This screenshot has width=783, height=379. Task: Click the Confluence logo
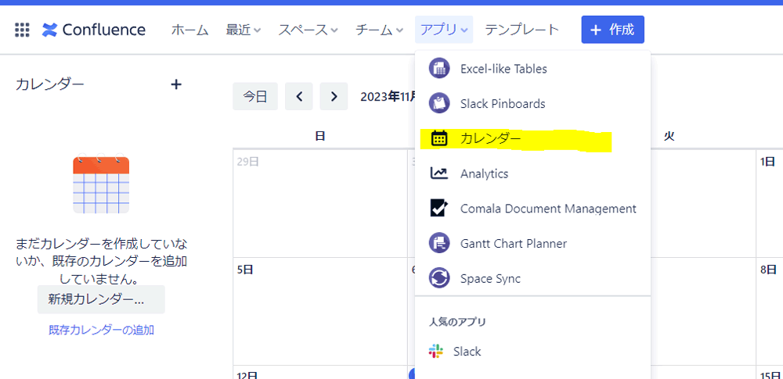(94, 30)
